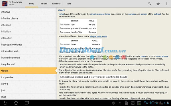The image size is (171, 106).
Task: Follow the 'person' link
Action: click(x=144, y=14)
